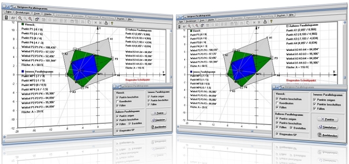Open the Objekte tab in left window
Screen dimensions: 349x164
(47, 14)
